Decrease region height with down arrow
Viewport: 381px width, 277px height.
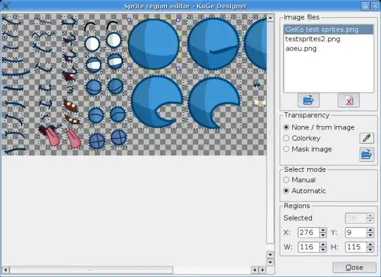pos(370,250)
